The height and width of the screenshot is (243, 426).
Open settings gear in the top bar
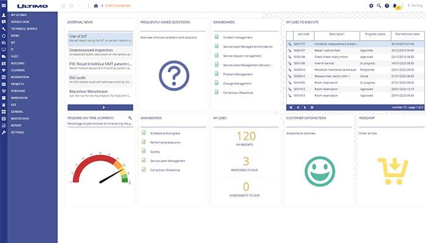(371, 5)
